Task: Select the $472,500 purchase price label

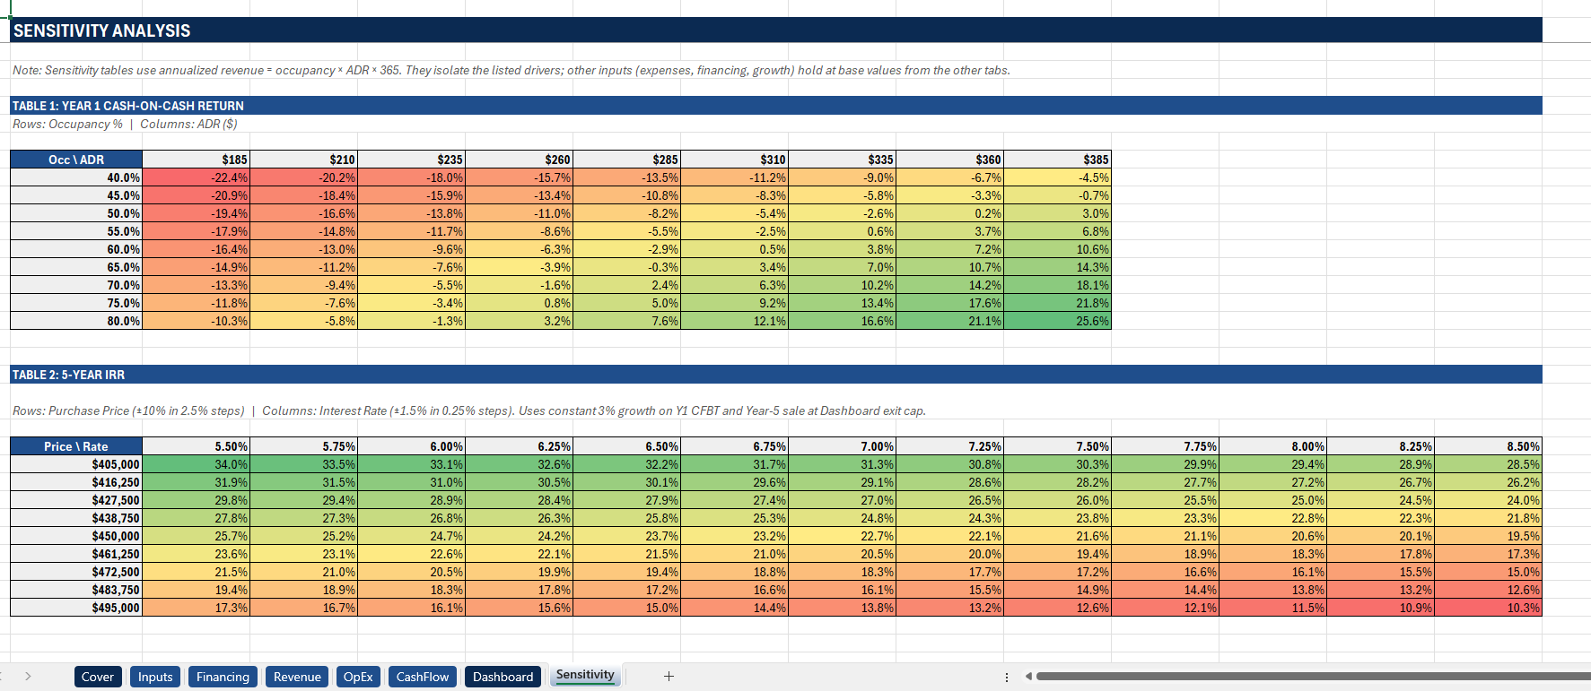Action: [x=76, y=572]
